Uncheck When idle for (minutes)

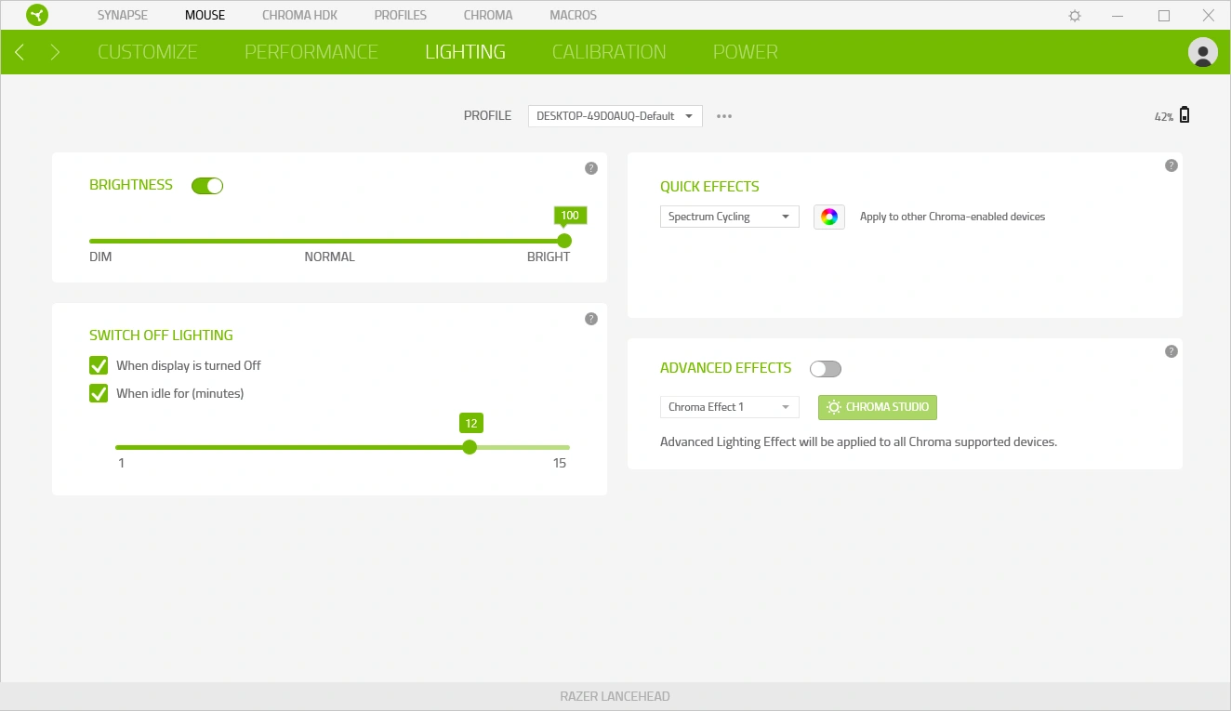tap(99, 393)
